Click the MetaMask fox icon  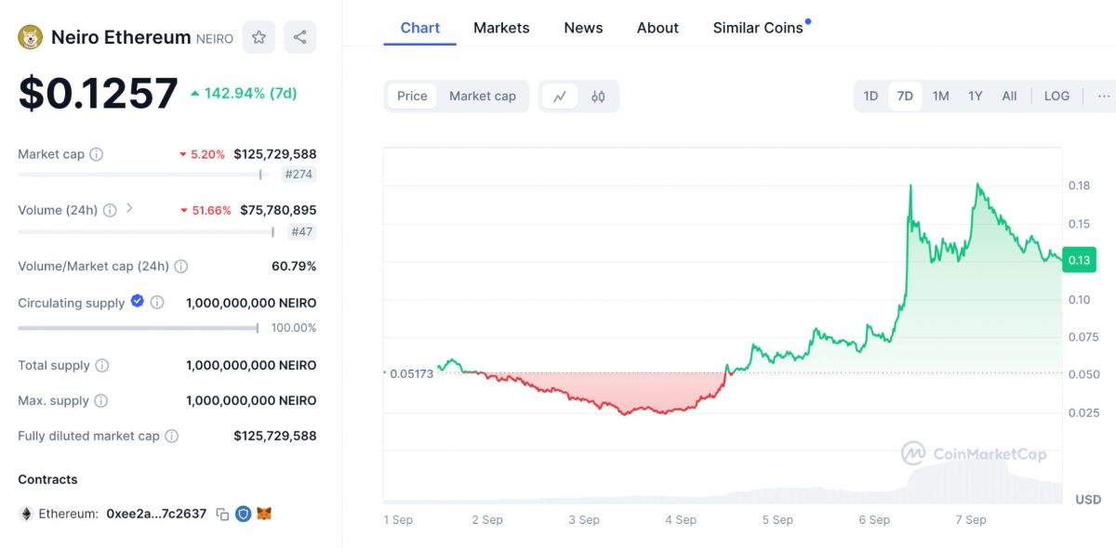(x=264, y=514)
